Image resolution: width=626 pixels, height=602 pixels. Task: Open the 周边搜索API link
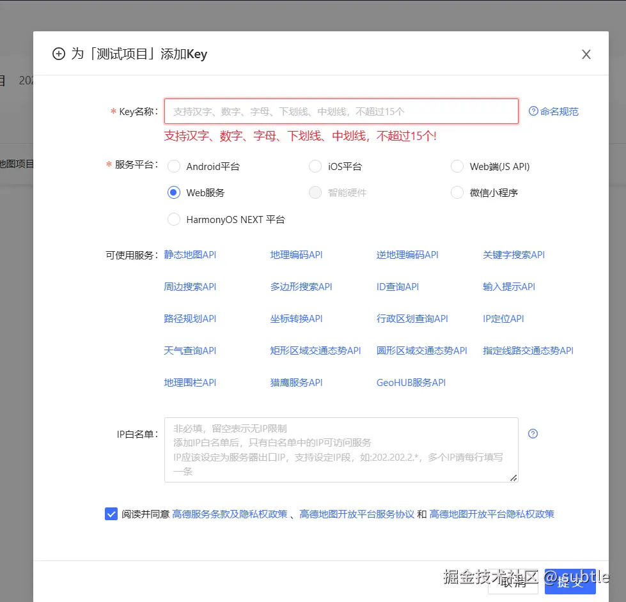pos(190,287)
